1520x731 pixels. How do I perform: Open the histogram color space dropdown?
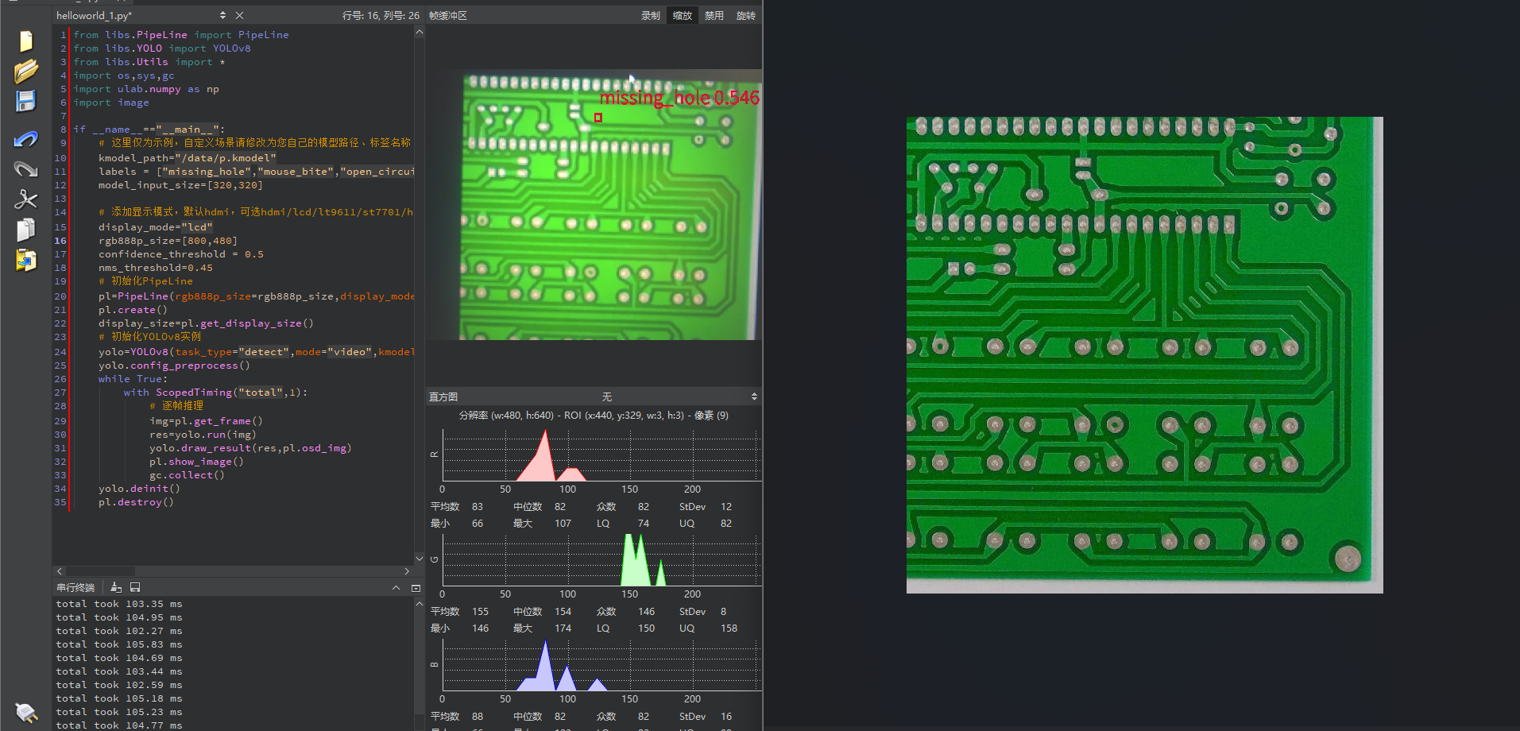753,396
